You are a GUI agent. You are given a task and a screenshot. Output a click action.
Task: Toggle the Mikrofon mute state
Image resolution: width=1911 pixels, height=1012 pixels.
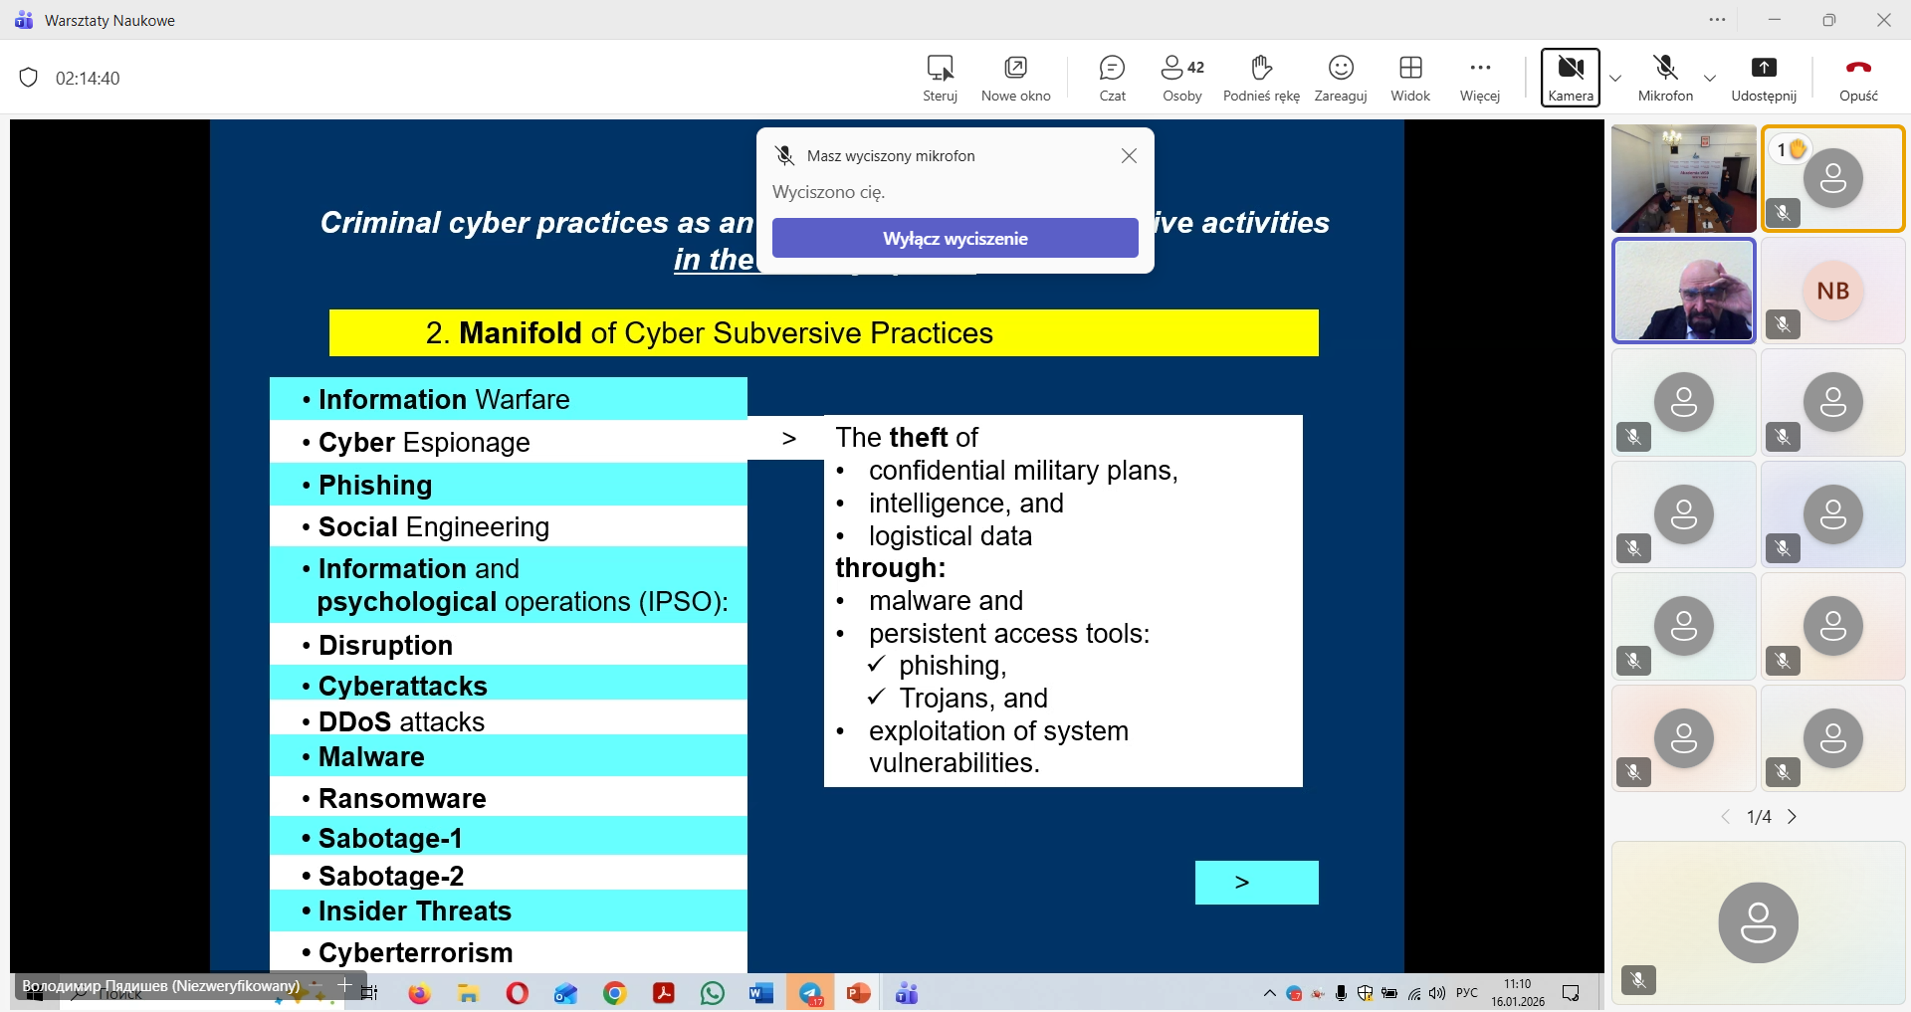[1665, 78]
